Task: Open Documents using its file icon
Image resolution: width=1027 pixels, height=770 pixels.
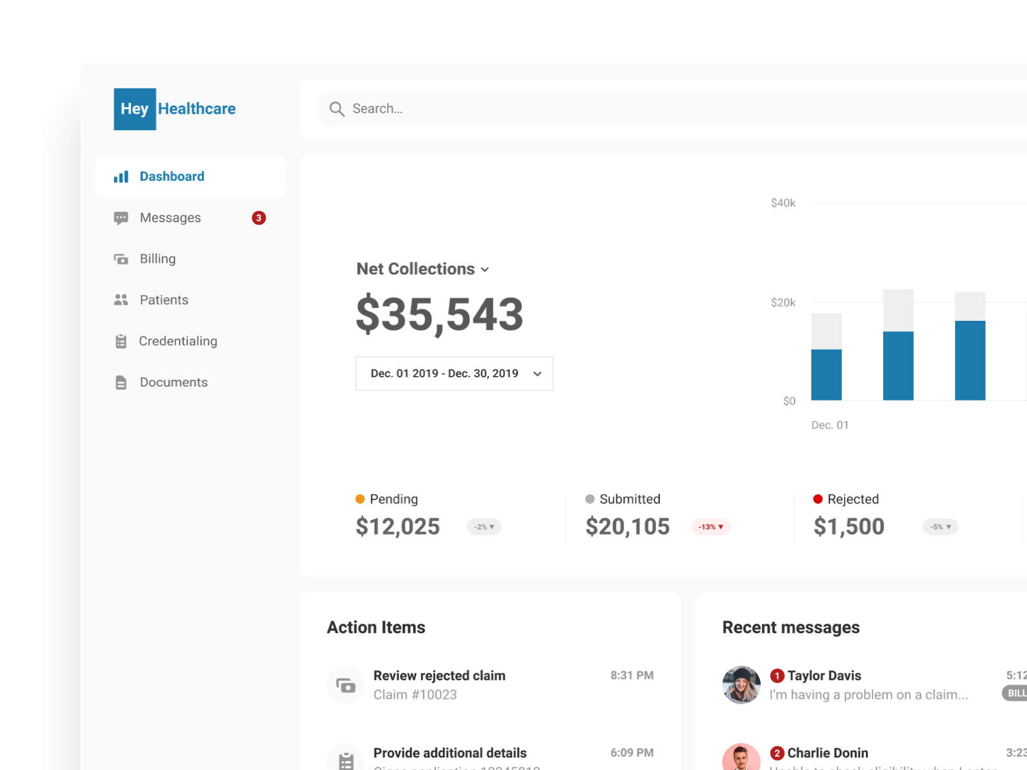Action: [x=121, y=382]
